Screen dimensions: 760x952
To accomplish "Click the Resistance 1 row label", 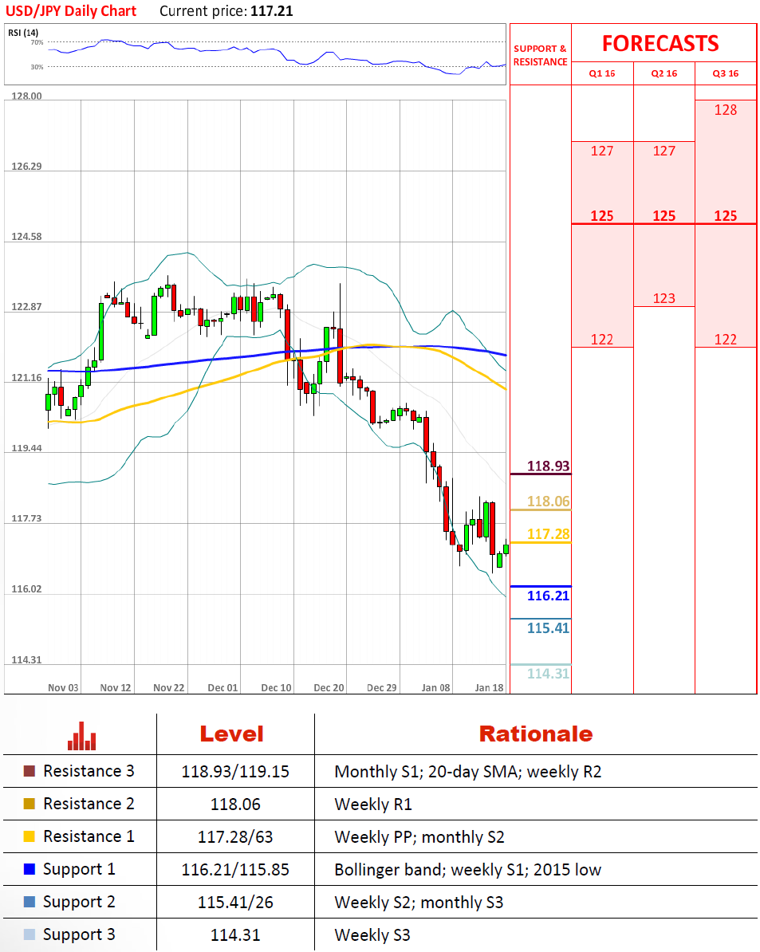I will [x=89, y=836].
